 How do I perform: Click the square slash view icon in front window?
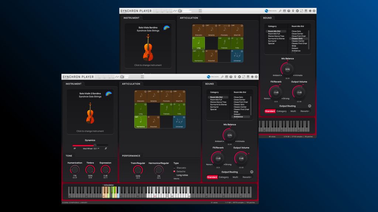pyautogui.click(x=244, y=77)
